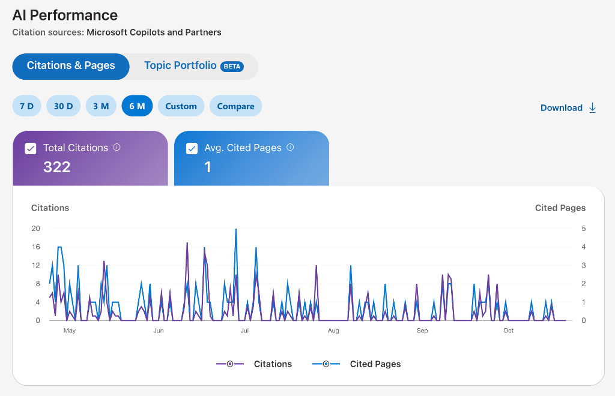This screenshot has height=396, width=615.
Task: Click the blue Cited Pages legend marker
Action: 326,364
